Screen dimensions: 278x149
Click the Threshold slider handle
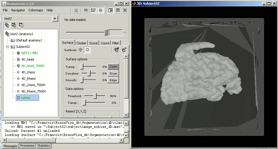coord(95,96)
